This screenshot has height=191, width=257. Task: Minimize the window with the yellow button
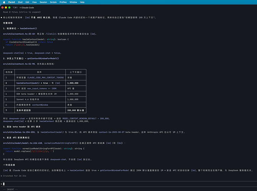6,8
